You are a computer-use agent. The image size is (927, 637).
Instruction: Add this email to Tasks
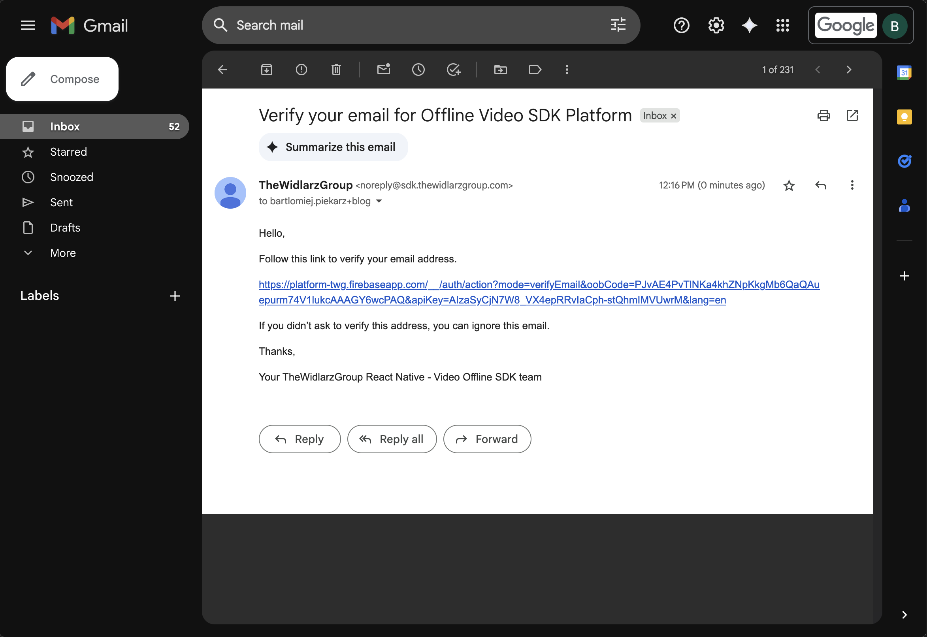click(453, 70)
